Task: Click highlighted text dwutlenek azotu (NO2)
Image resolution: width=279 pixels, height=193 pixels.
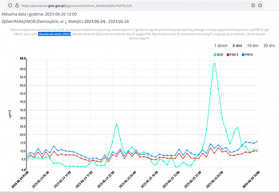Action: click(54, 34)
